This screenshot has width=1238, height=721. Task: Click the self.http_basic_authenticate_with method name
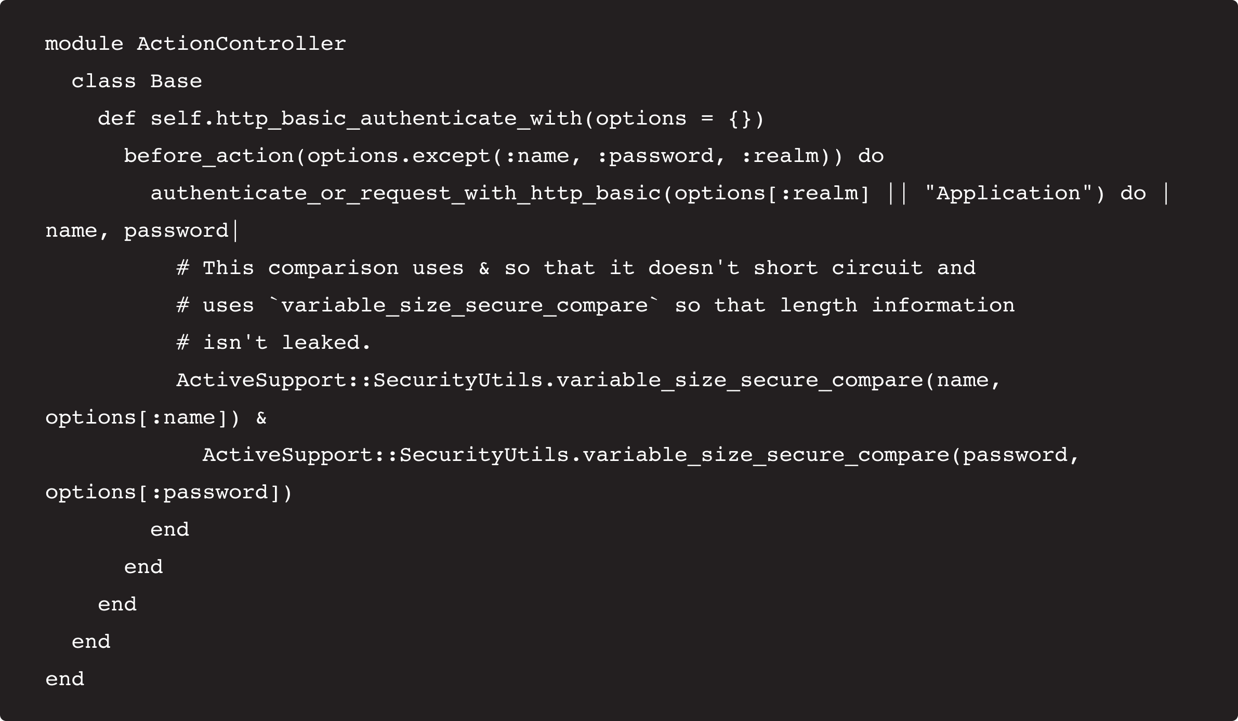pos(366,118)
